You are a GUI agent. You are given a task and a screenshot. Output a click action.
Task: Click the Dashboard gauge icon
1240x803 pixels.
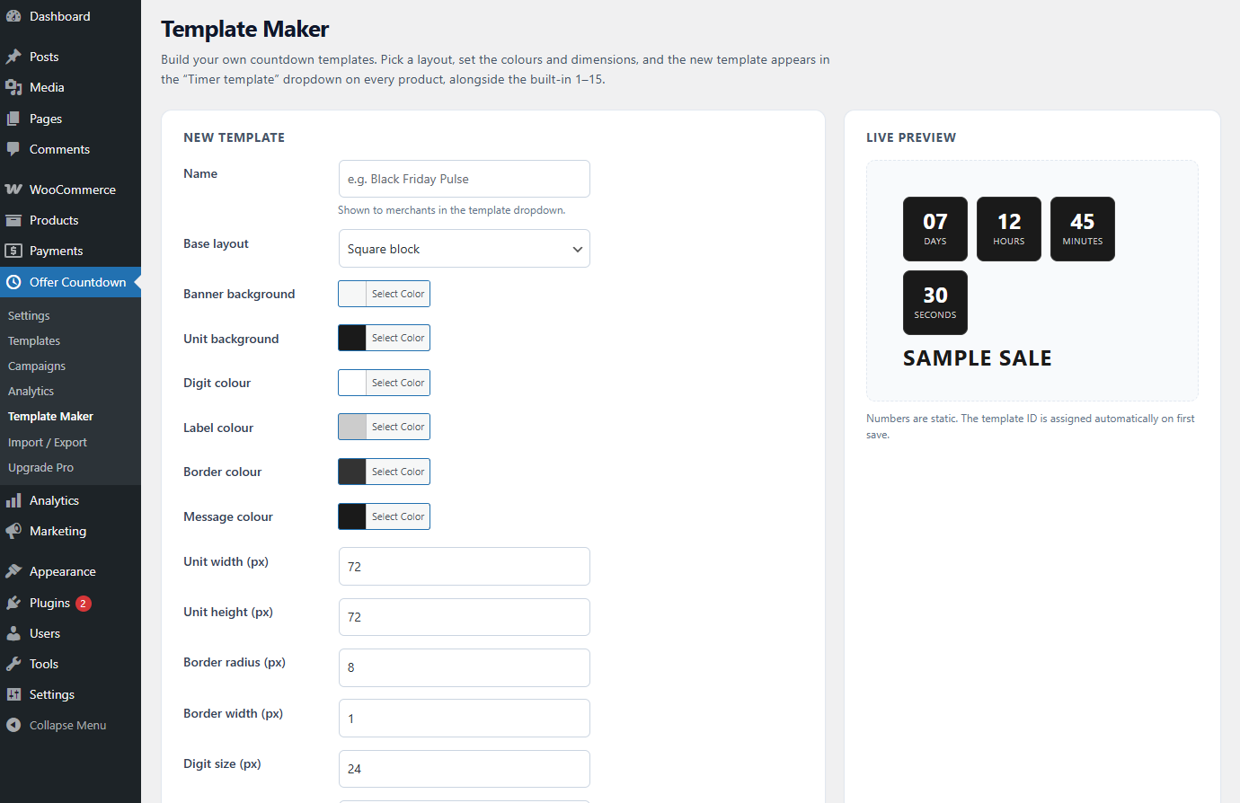click(x=13, y=16)
